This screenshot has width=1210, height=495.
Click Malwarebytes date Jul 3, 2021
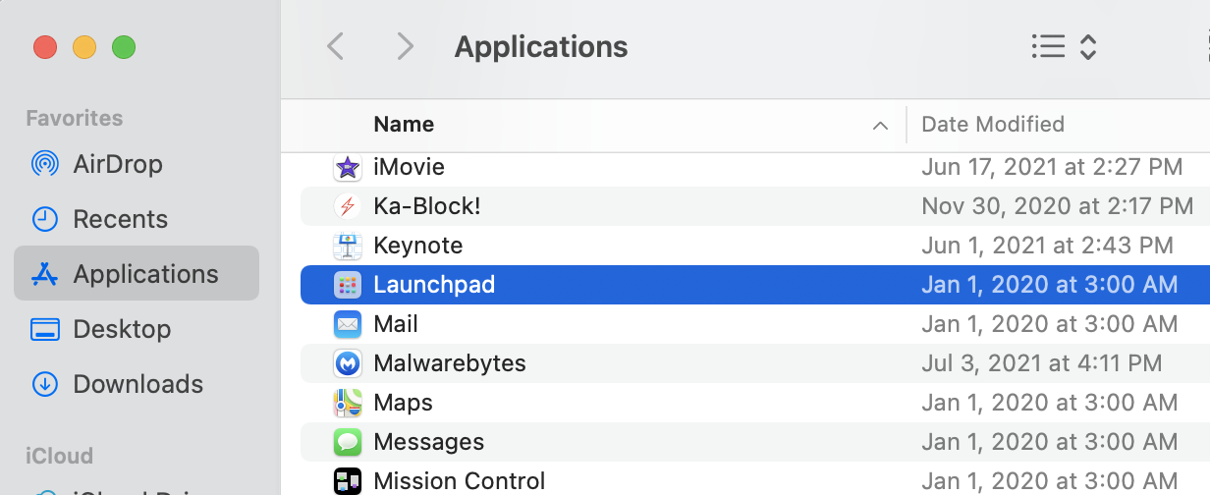click(x=1041, y=363)
